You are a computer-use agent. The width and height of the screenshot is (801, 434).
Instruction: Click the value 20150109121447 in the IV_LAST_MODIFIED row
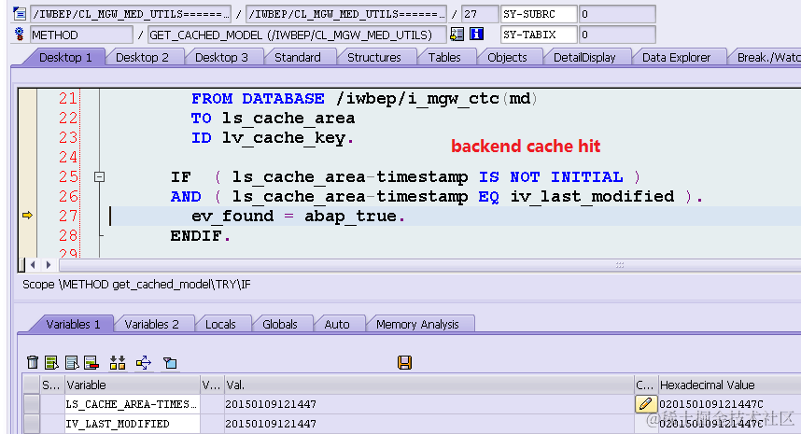point(271,424)
